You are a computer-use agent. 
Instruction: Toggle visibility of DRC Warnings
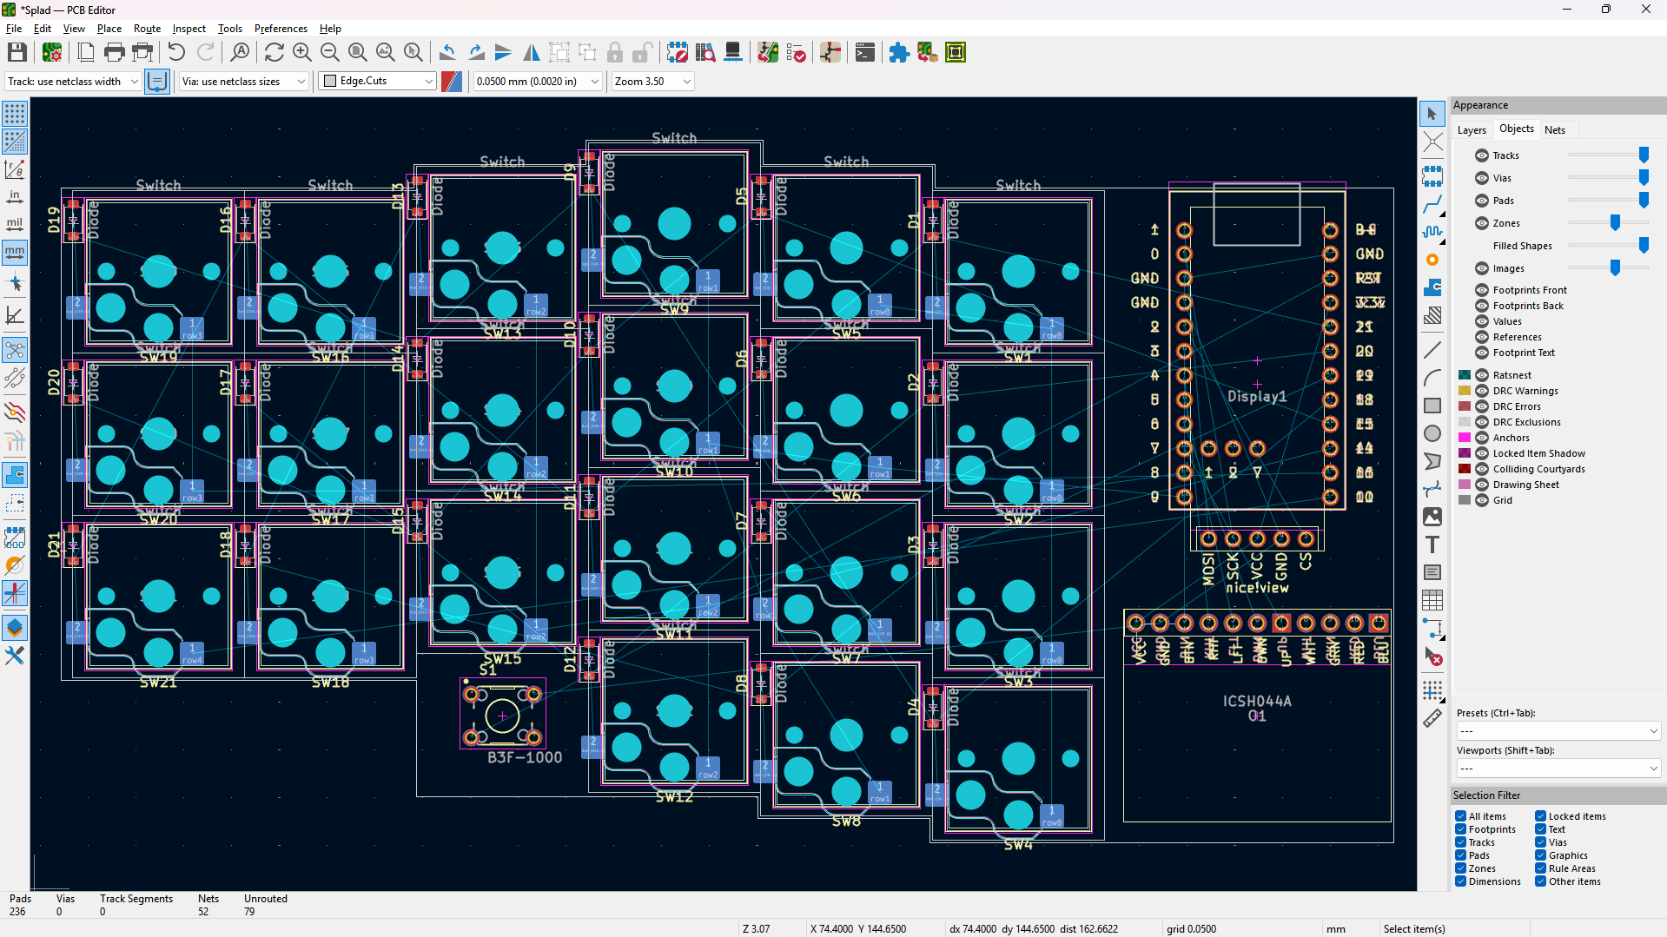1481,391
